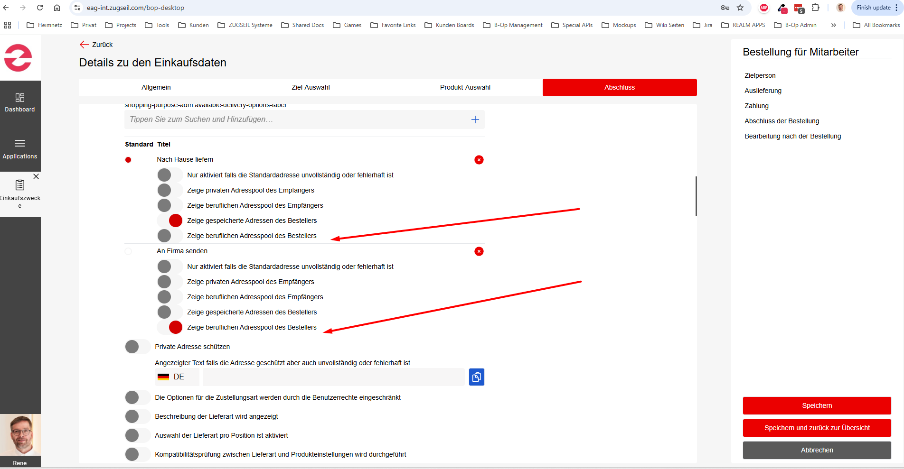Image resolution: width=904 pixels, height=469 pixels.
Task: Open the DE language selector
Action: (177, 377)
